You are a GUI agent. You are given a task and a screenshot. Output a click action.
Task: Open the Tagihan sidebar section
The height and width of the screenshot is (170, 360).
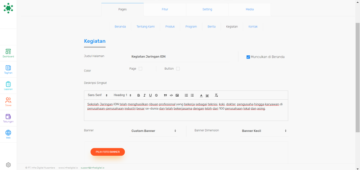8,70
